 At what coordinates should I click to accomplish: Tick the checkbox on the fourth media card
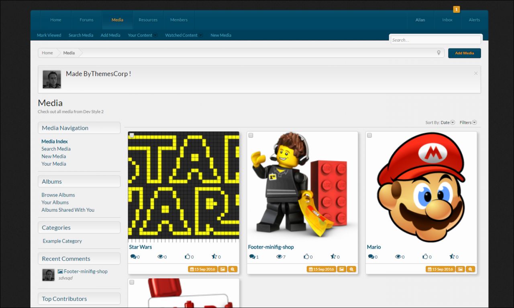[132, 282]
